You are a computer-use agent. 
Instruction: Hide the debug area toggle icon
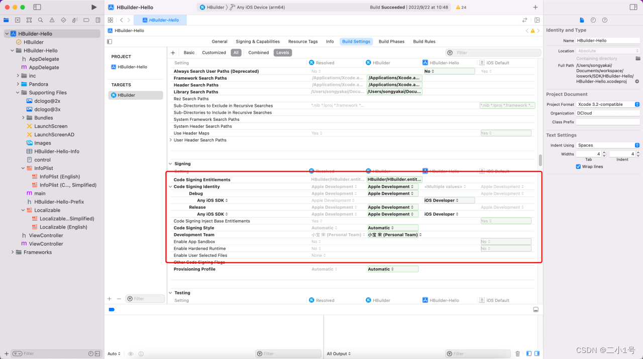[x=536, y=309]
